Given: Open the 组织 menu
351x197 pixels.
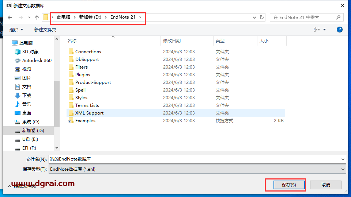Looking at the screenshot, I should (x=16, y=30).
